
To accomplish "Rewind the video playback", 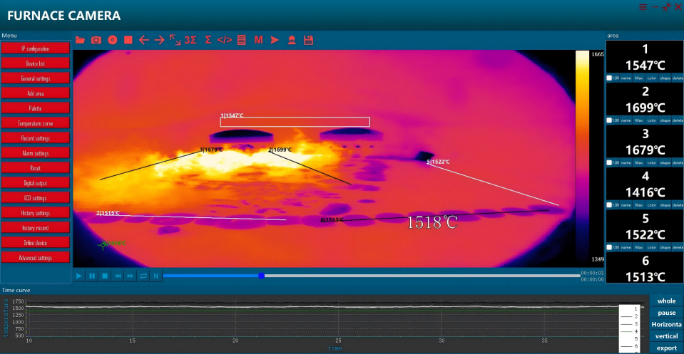I will tap(118, 276).
